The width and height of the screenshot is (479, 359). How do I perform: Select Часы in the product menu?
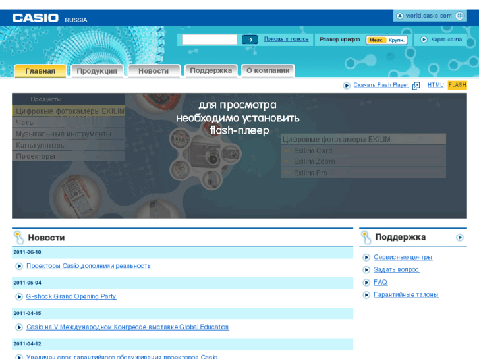pyautogui.click(x=69, y=123)
